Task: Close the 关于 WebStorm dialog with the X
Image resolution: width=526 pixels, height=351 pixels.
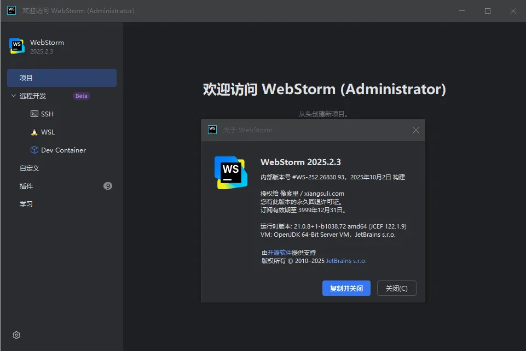Action: click(416, 130)
